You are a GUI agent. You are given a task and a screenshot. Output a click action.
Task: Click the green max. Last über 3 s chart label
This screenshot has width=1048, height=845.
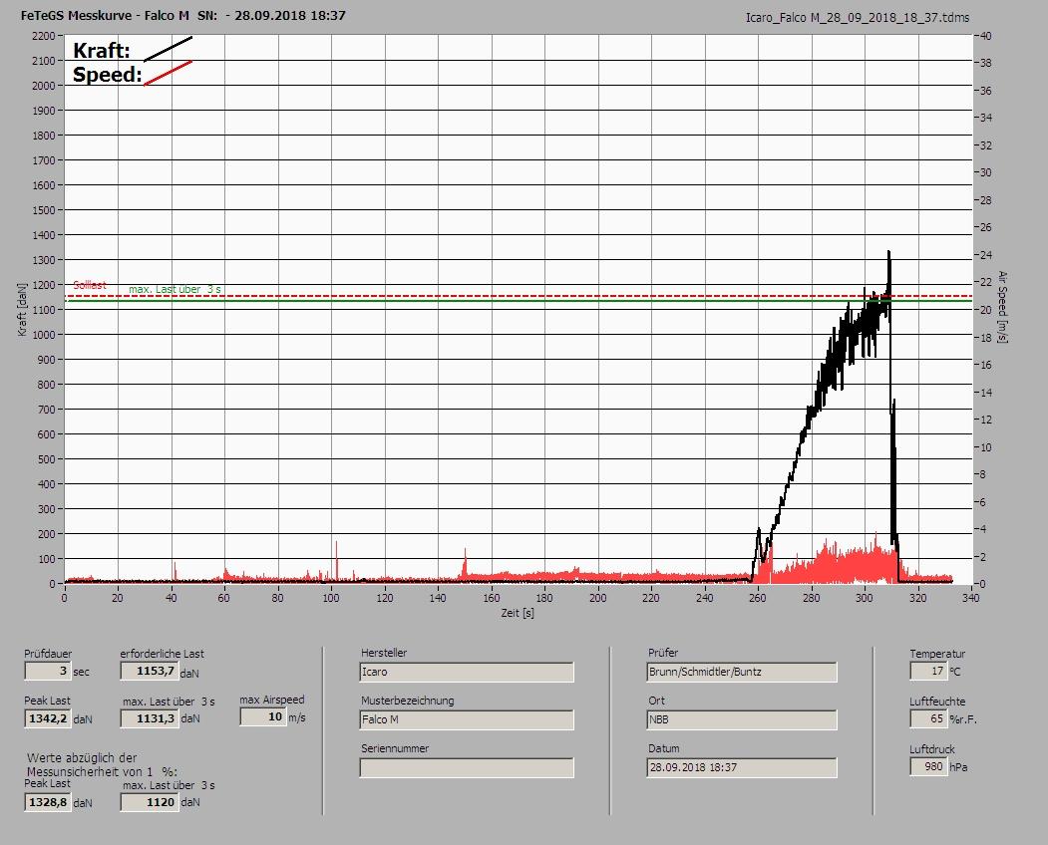click(175, 289)
